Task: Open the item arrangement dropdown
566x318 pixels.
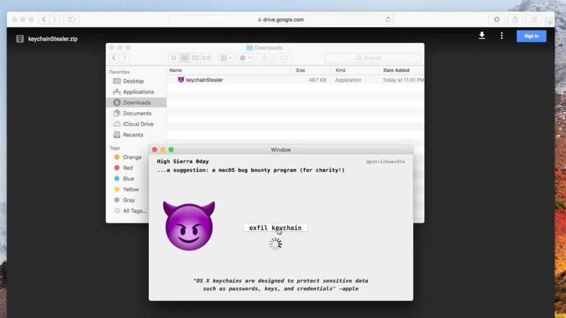Action: tap(225, 57)
